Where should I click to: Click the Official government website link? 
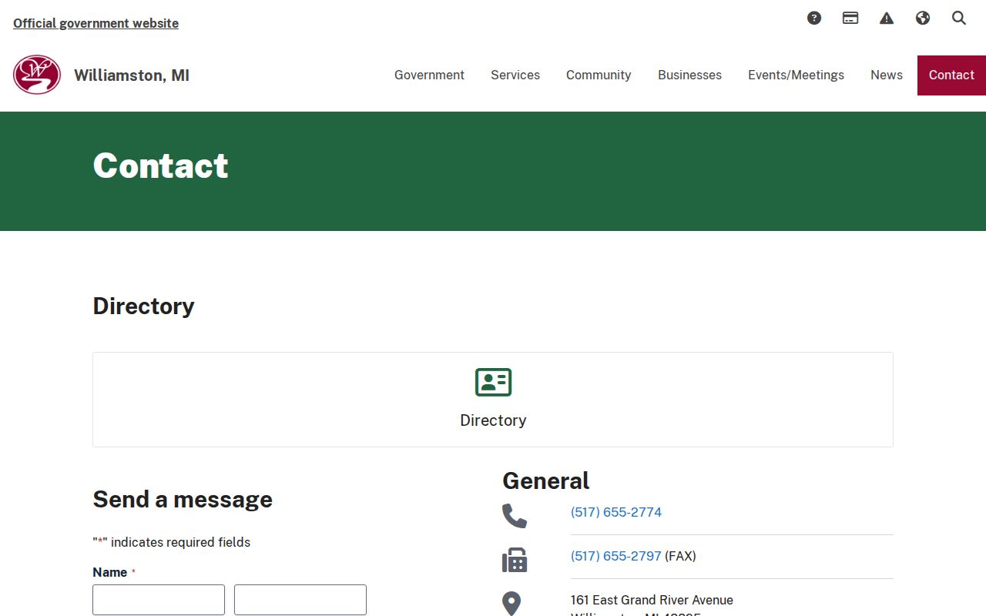[96, 23]
